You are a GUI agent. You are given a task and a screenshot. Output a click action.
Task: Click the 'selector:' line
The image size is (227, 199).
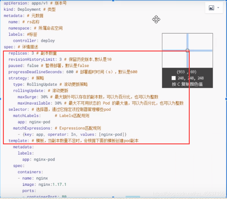[60, 109]
